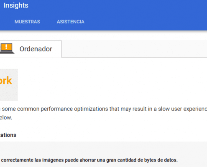Click the orange score label ending in 'ork'
This screenshot has width=207, height=167.
(6, 81)
